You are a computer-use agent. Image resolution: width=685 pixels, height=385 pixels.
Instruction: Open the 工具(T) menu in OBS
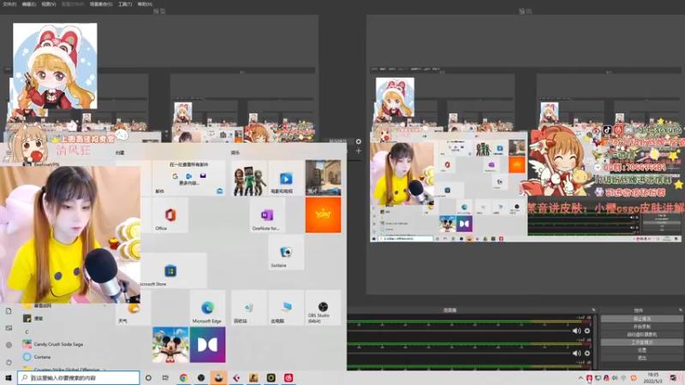pos(125,4)
